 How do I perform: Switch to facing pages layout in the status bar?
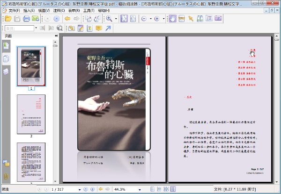[x=173, y=189]
